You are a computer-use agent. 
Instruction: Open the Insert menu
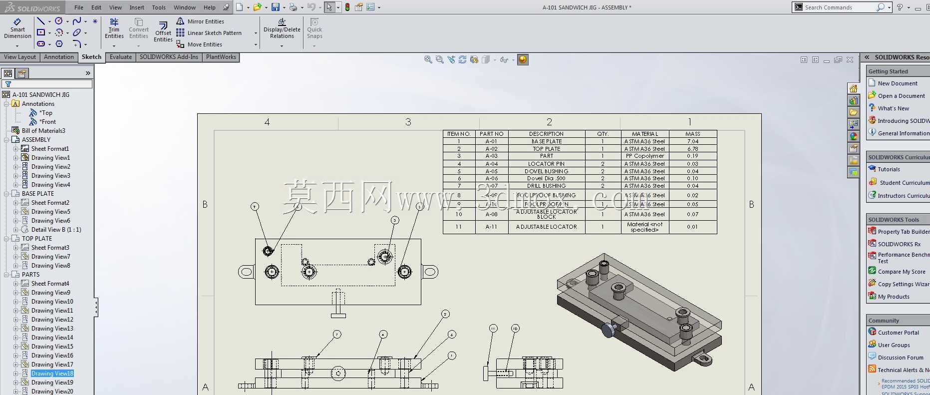pyautogui.click(x=137, y=7)
